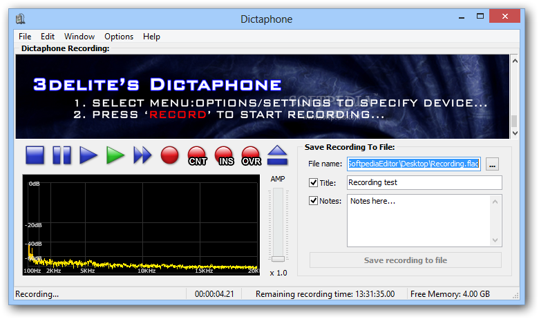The height and width of the screenshot is (319, 539).
Task: Open the File menu
Action: tap(25, 37)
